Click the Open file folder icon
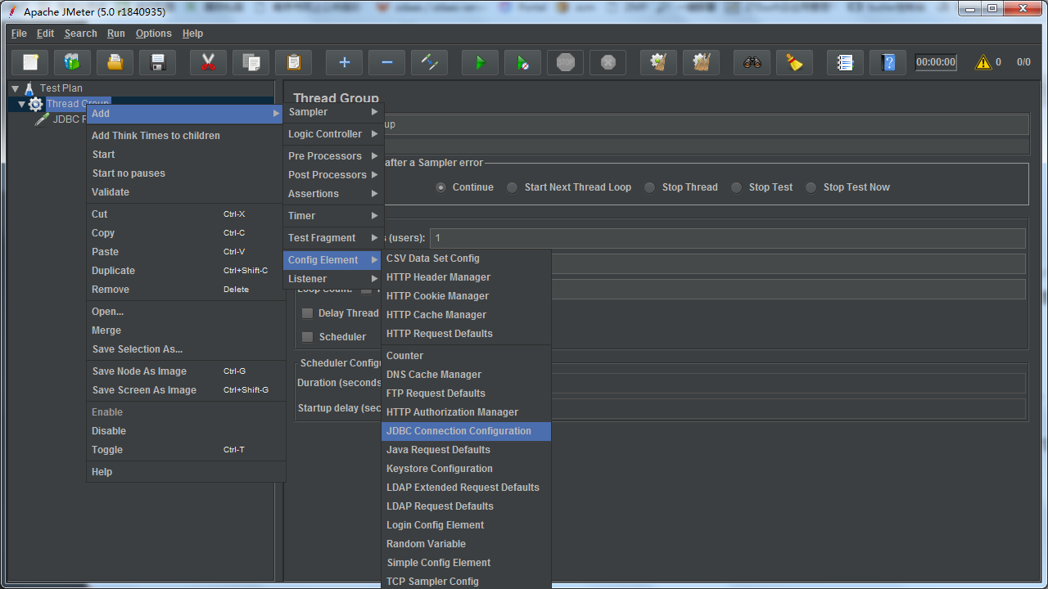 click(115, 62)
